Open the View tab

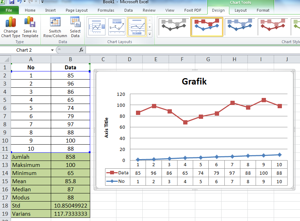coord(170,10)
